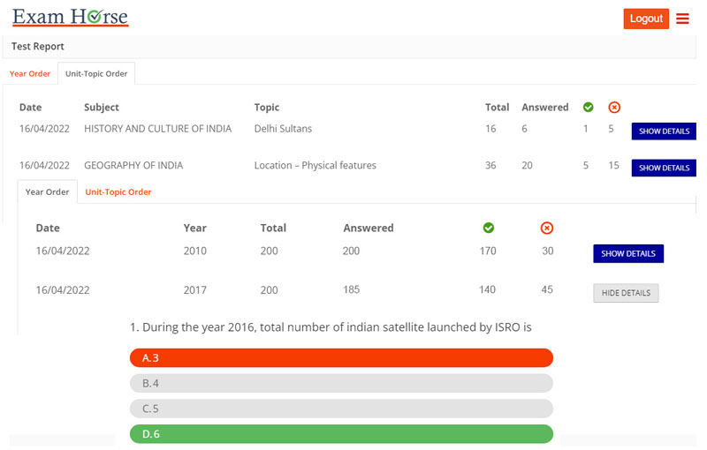Click the Test Report heading
The image size is (707, 450).
point(38,47)
